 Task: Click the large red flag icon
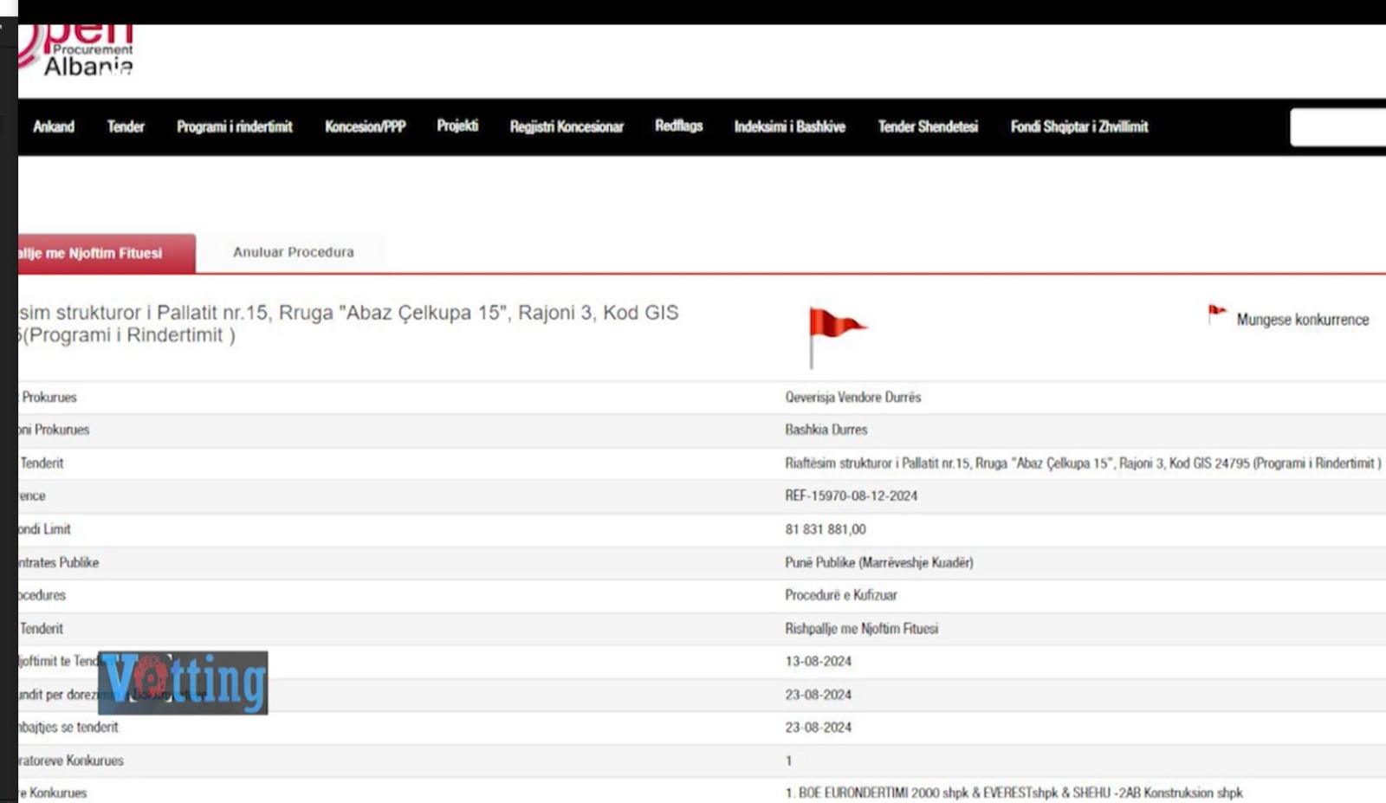pos(837,337)
